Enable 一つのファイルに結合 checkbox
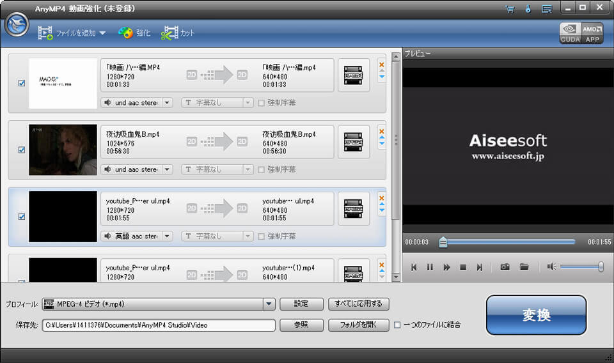Viewport: 614px width, 363px height. click(397, 325)
